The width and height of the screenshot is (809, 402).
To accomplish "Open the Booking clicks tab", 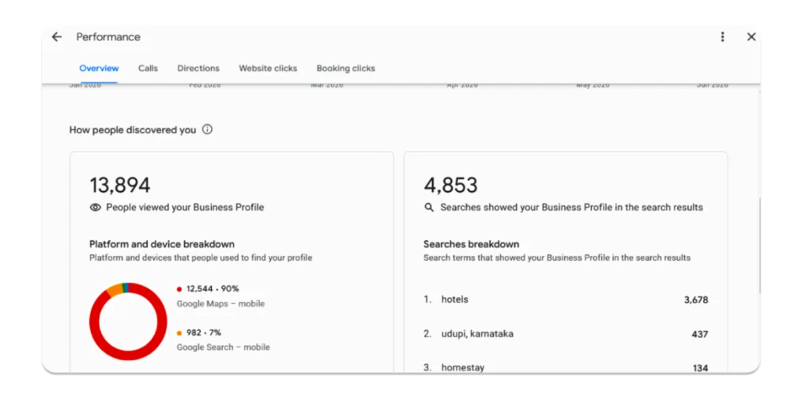I will pos(346,68).
